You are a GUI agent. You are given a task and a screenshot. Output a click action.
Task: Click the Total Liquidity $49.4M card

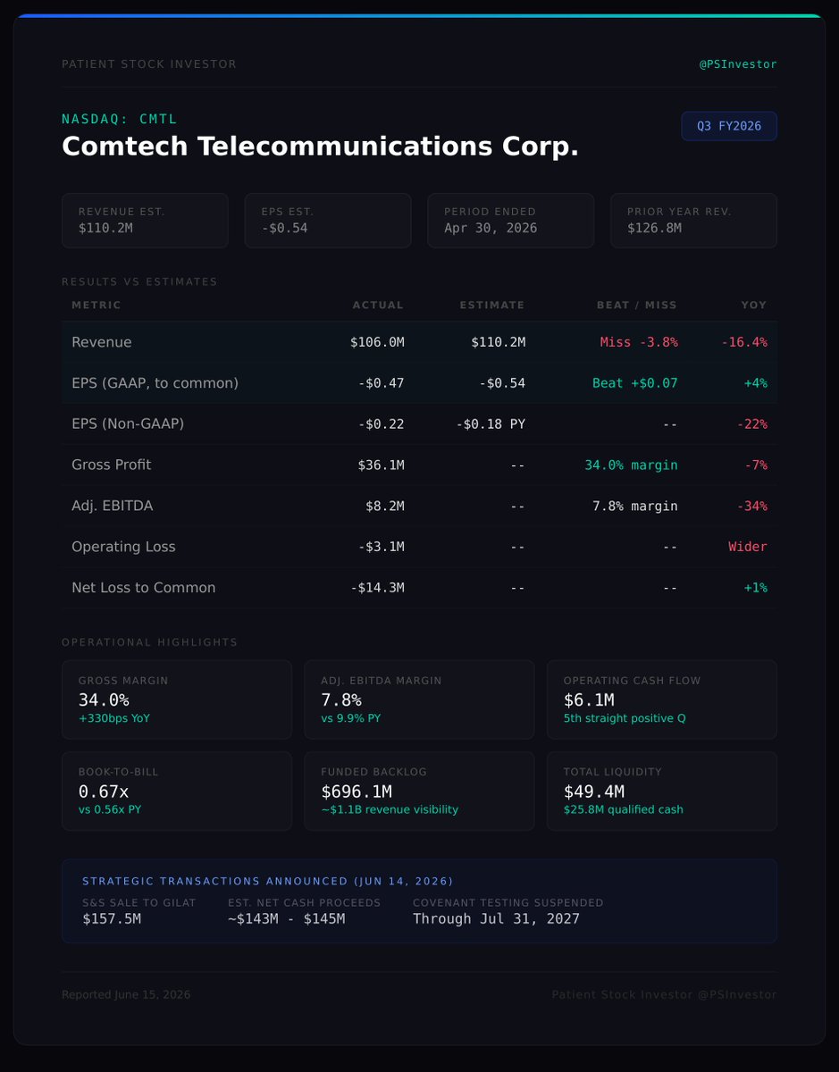point(662,791)
